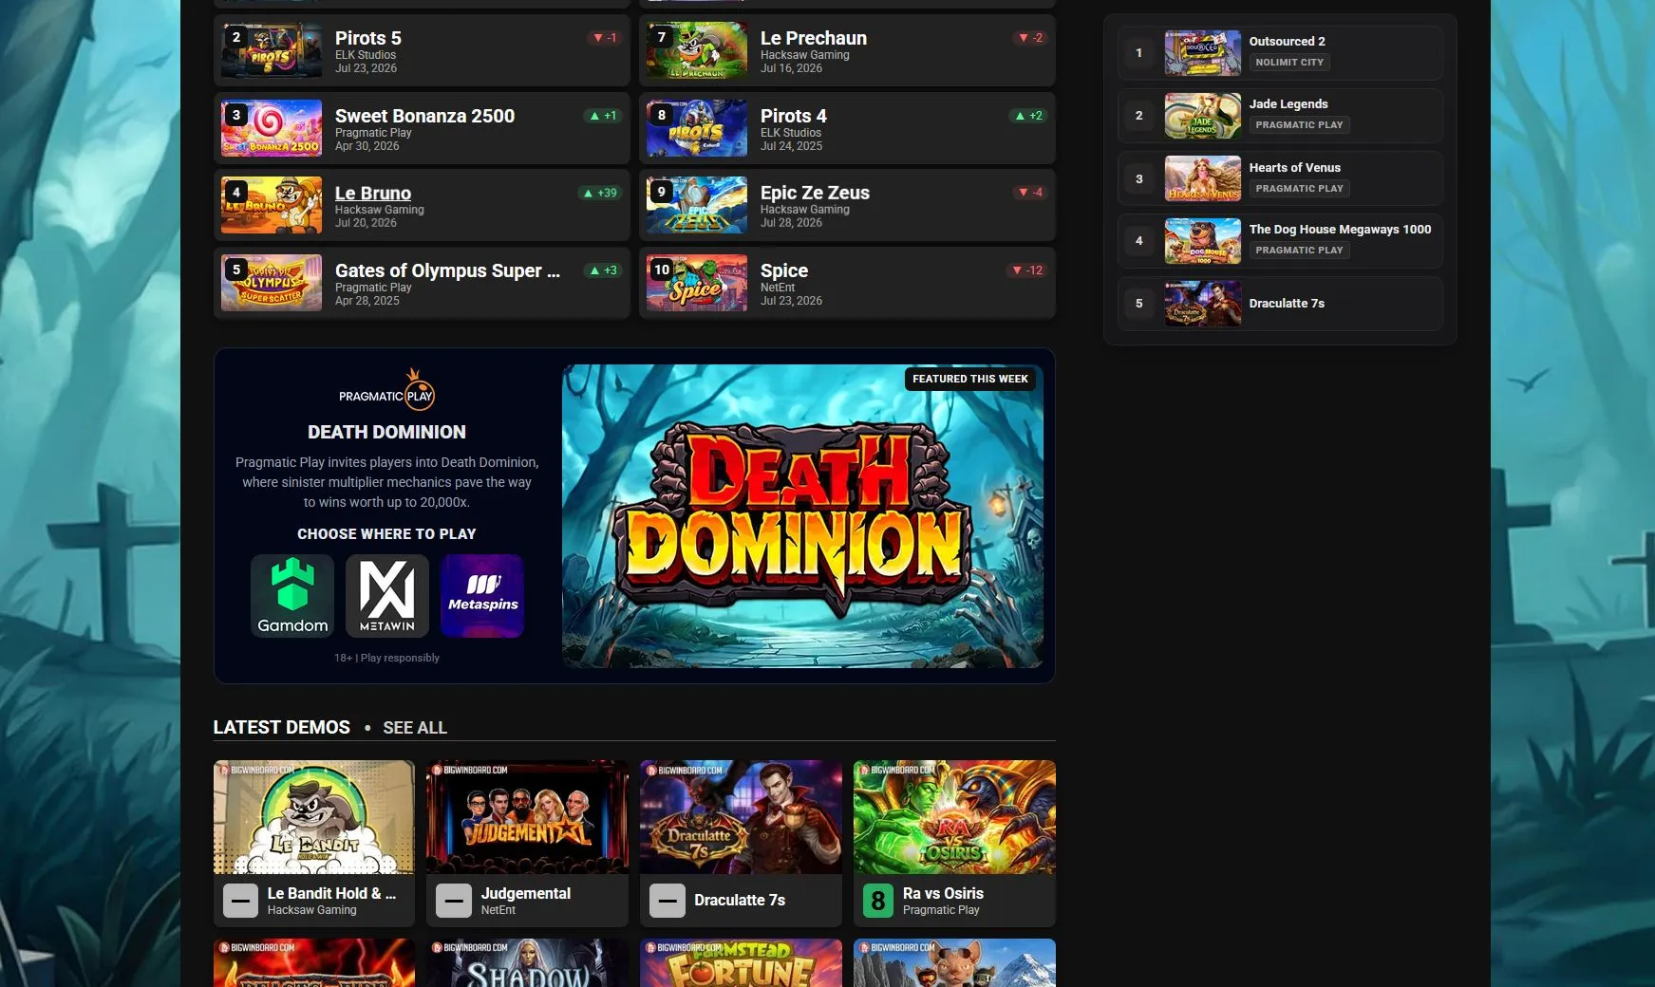Open the Draculatte 7s title in sidebar
Screen dimensions: 1655x987
[x=1287, y=304]
